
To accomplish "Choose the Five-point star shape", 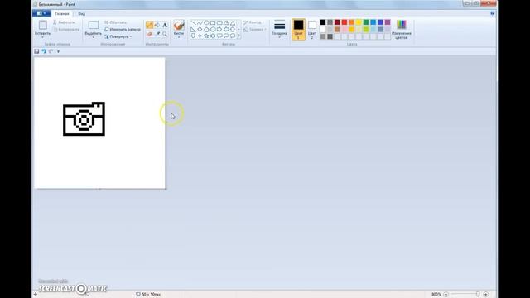I will (206, 36).
